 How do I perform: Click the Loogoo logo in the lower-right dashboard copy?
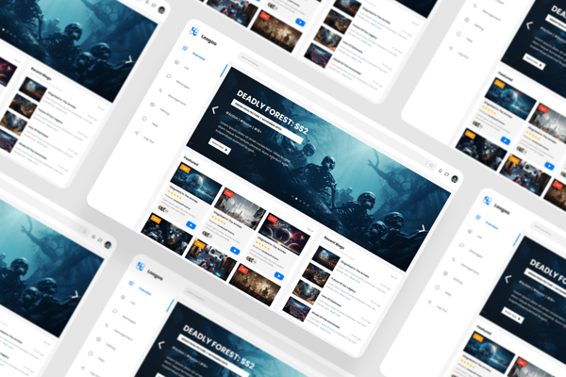coord(488,200)
